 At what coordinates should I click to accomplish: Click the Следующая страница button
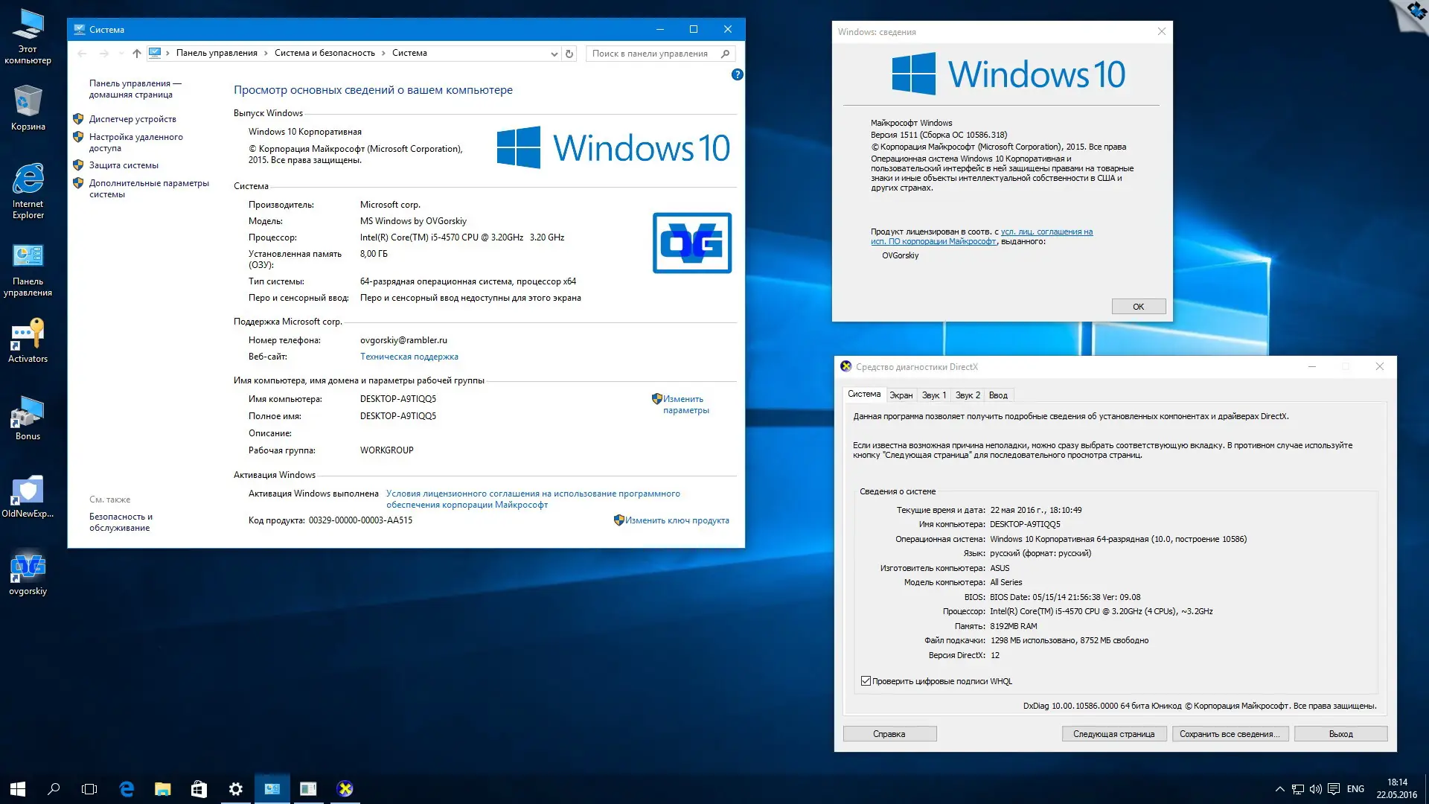[1113, 734]
